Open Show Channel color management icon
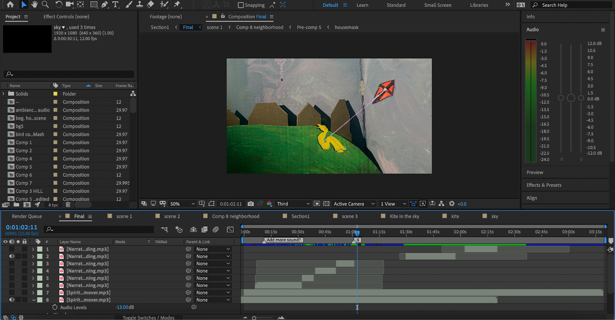The height and width of the screenshot is (320, 615). [x=269, y=204]
